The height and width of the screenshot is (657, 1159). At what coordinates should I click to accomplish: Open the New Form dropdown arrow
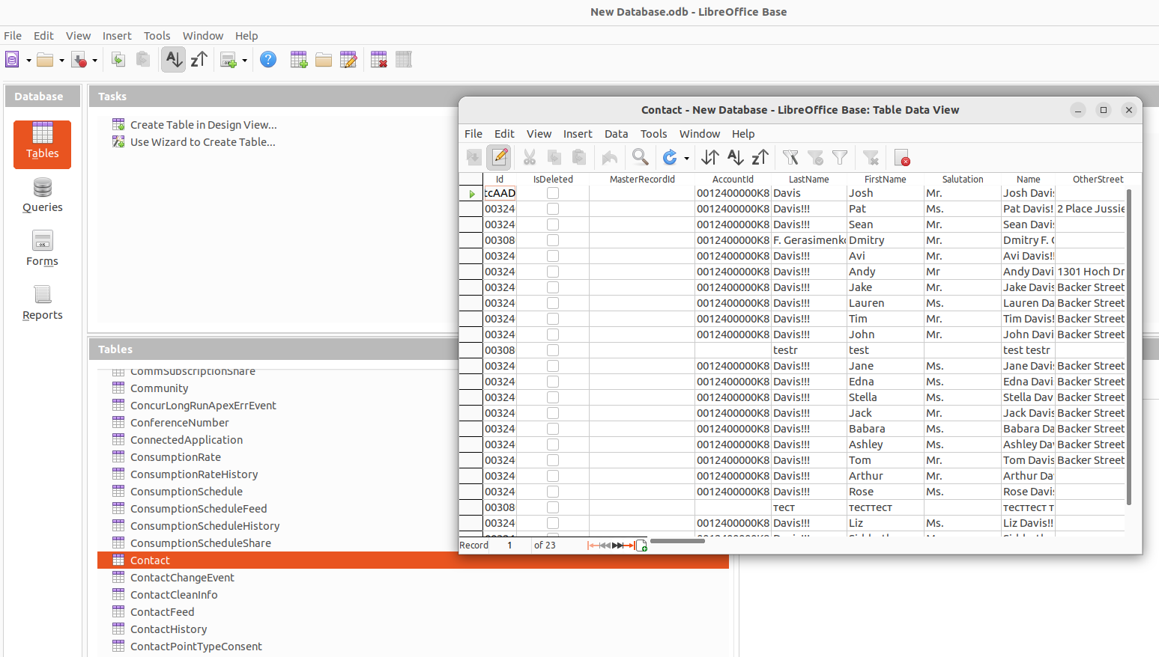pyautogui.click(x=244, y=61)
